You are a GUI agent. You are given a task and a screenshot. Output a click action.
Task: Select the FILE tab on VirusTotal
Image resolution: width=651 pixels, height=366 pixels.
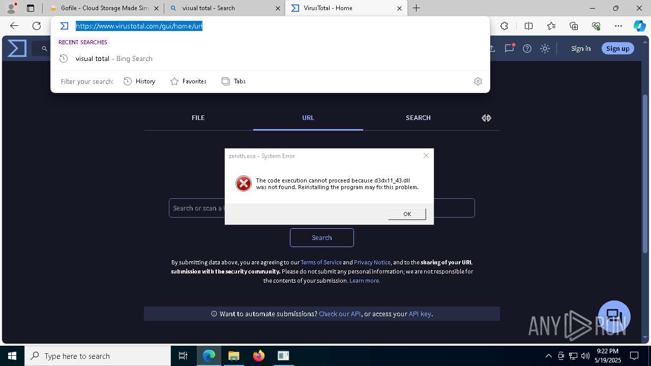point(198,117)
